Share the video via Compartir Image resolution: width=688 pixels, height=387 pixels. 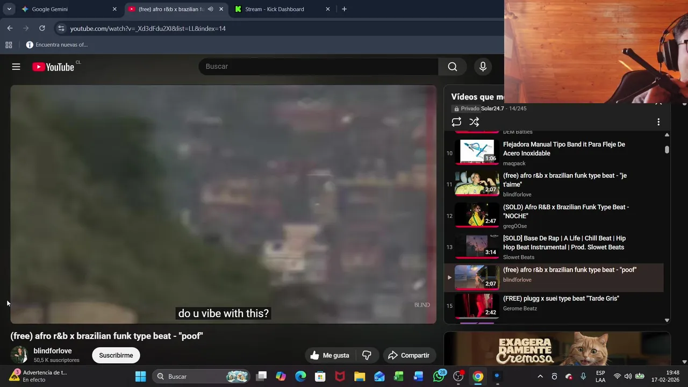point(408,355)
